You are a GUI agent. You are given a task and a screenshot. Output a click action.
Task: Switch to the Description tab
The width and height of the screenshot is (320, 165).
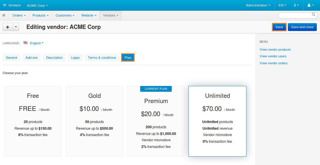54,58
